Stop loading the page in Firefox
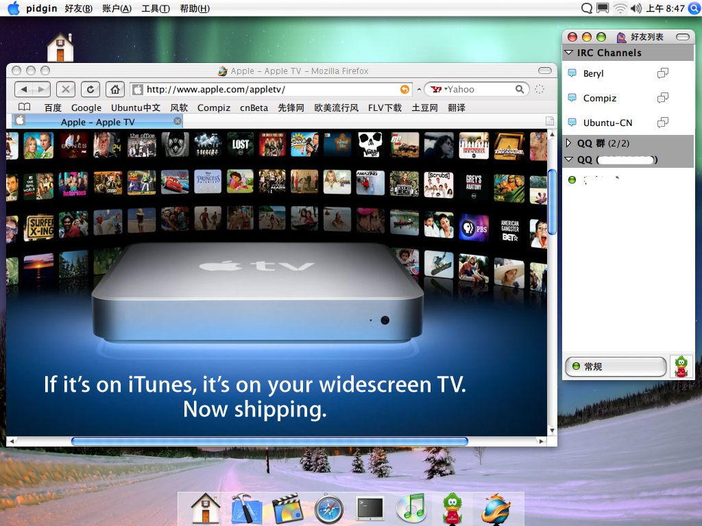This screenshot has width=702, height=526. 65,90
